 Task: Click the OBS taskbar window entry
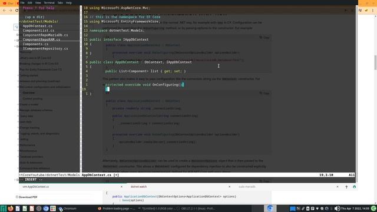[196, 208]
